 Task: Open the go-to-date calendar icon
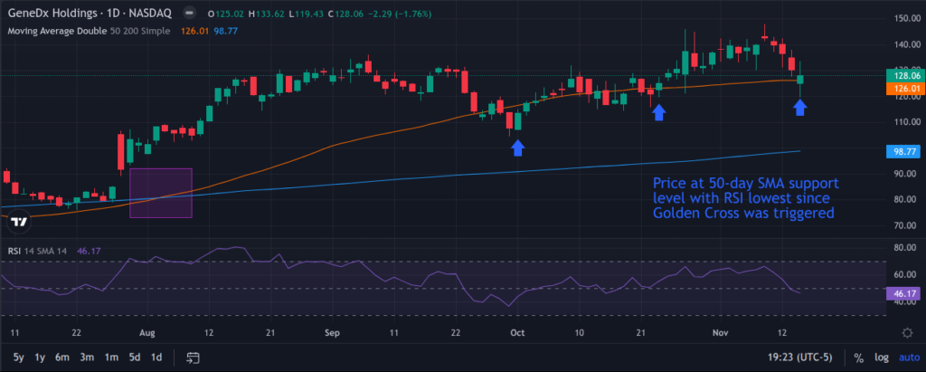[x=193, y=357]
